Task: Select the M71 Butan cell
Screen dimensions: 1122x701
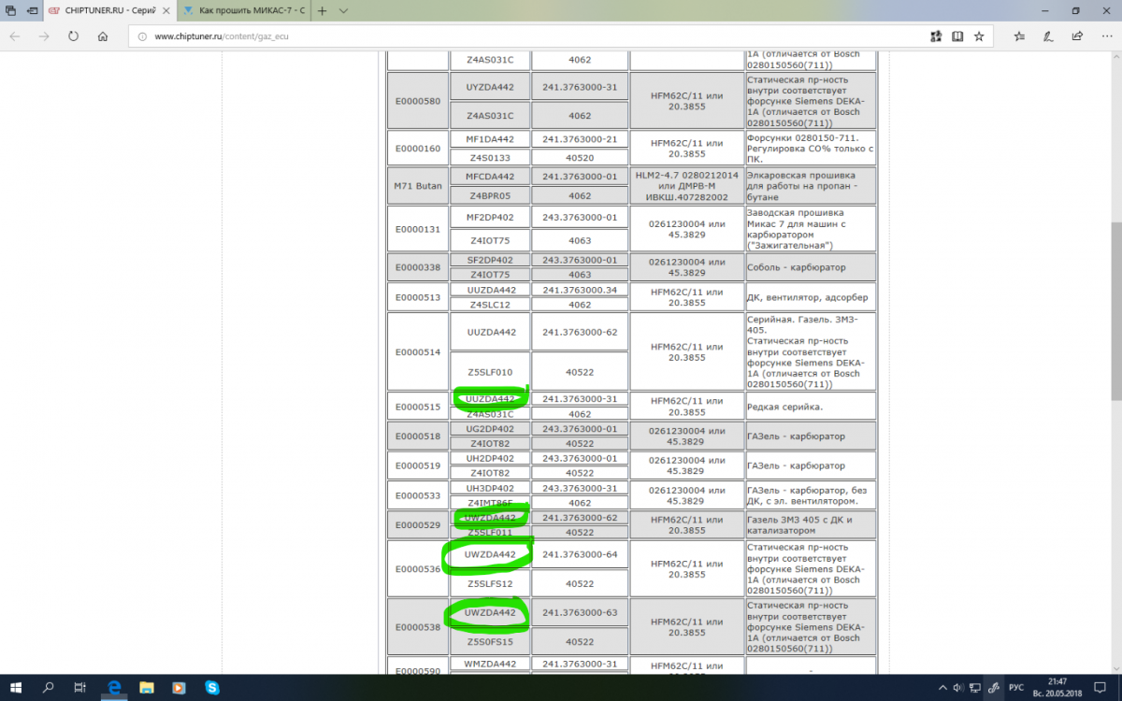Action: pos(418,186)
